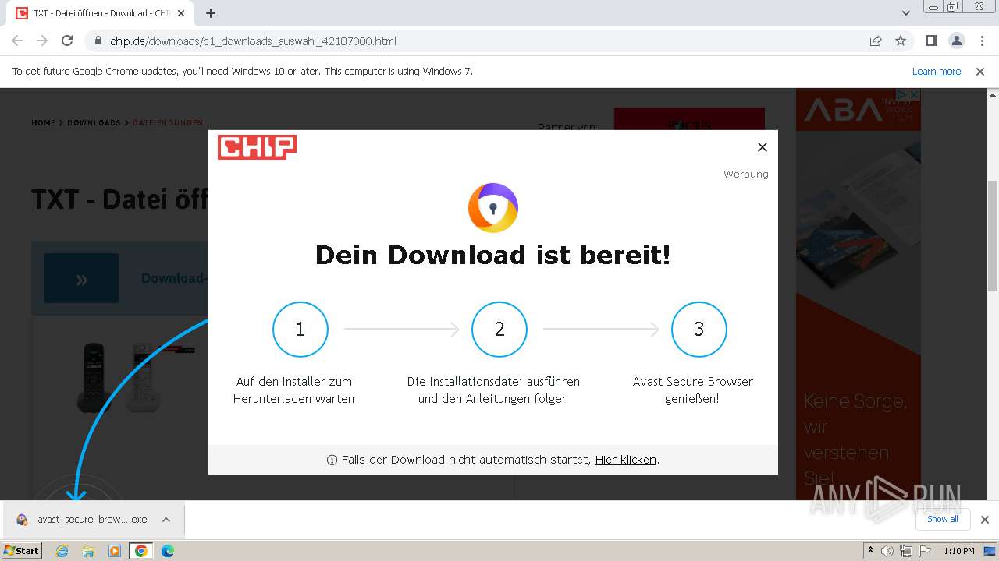Close the CHIP download popup
Viewport: 999px width, 561px height.
tap(763, 147)
